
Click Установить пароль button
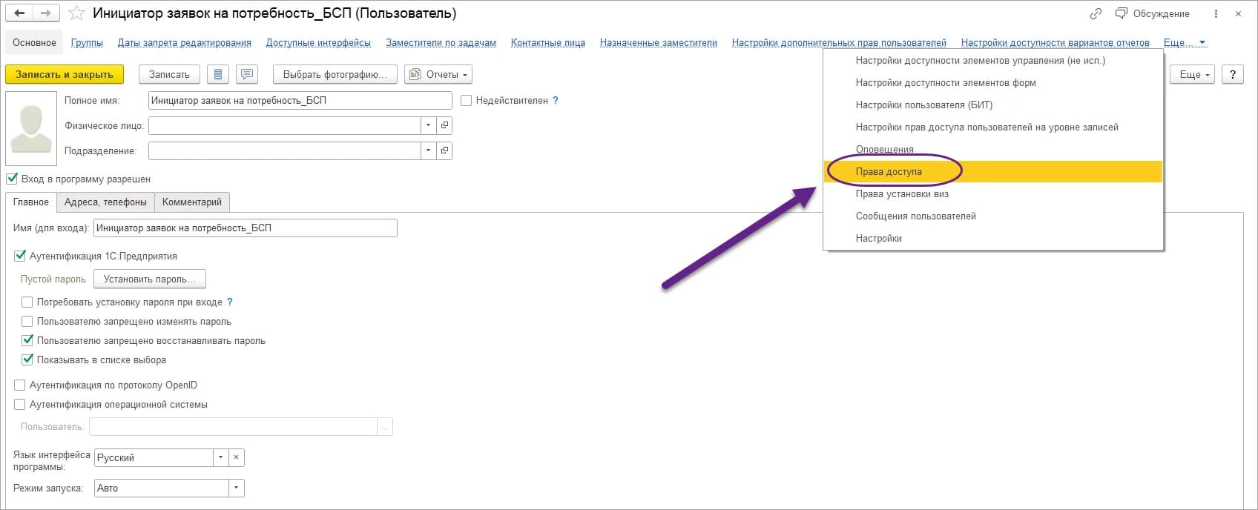(150, 279)
